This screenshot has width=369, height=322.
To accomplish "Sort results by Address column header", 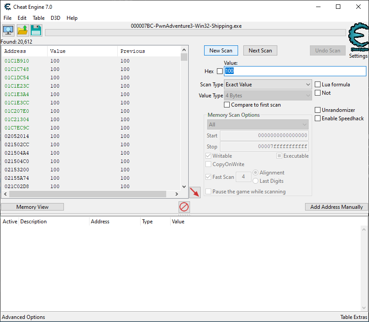I will tap(24, 51).
